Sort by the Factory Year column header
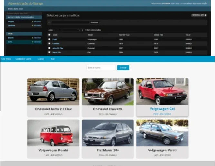Viewport: 215px width, 166px height. [x=124, y=35]
